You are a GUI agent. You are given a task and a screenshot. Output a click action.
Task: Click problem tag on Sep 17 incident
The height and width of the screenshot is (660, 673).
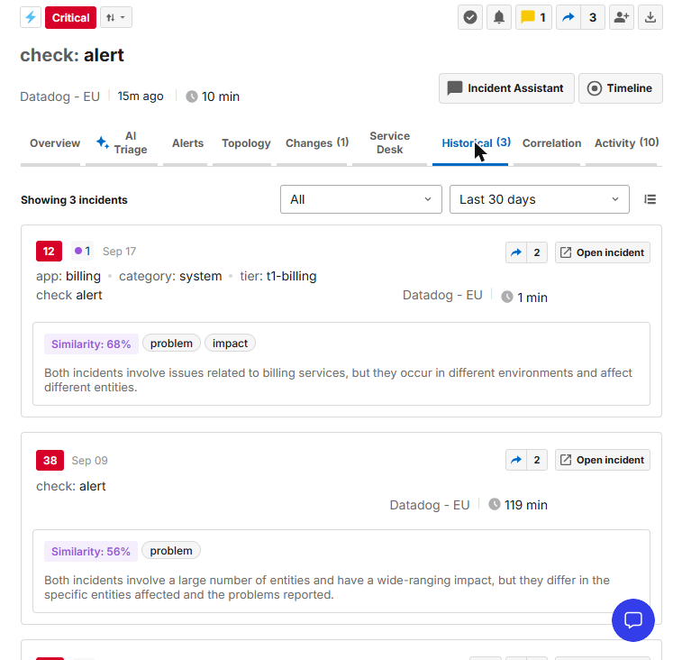(171, 344)
